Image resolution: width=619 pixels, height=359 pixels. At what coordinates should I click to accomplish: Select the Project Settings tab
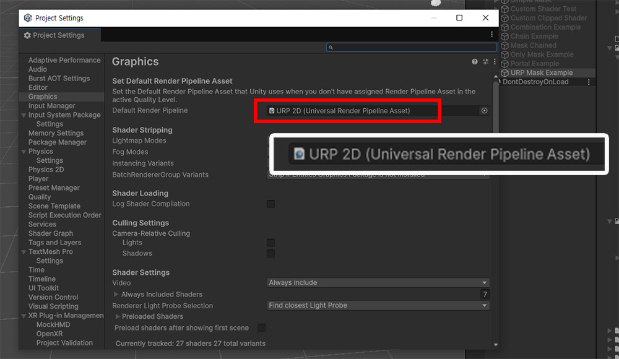pos(59,35)
